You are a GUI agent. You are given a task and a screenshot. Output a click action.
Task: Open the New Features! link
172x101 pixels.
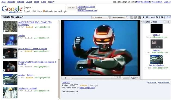pos(143,2)
